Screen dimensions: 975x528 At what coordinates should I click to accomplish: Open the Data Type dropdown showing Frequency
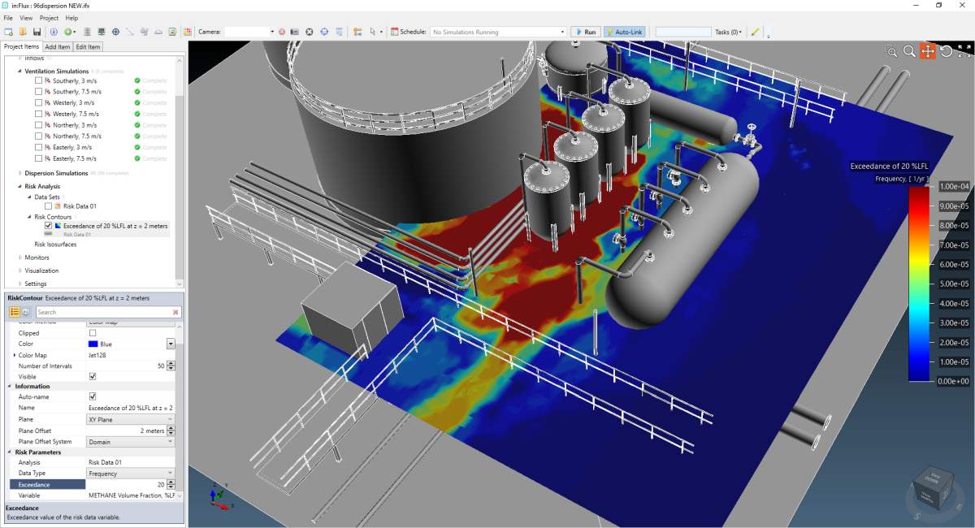[130, 473]
